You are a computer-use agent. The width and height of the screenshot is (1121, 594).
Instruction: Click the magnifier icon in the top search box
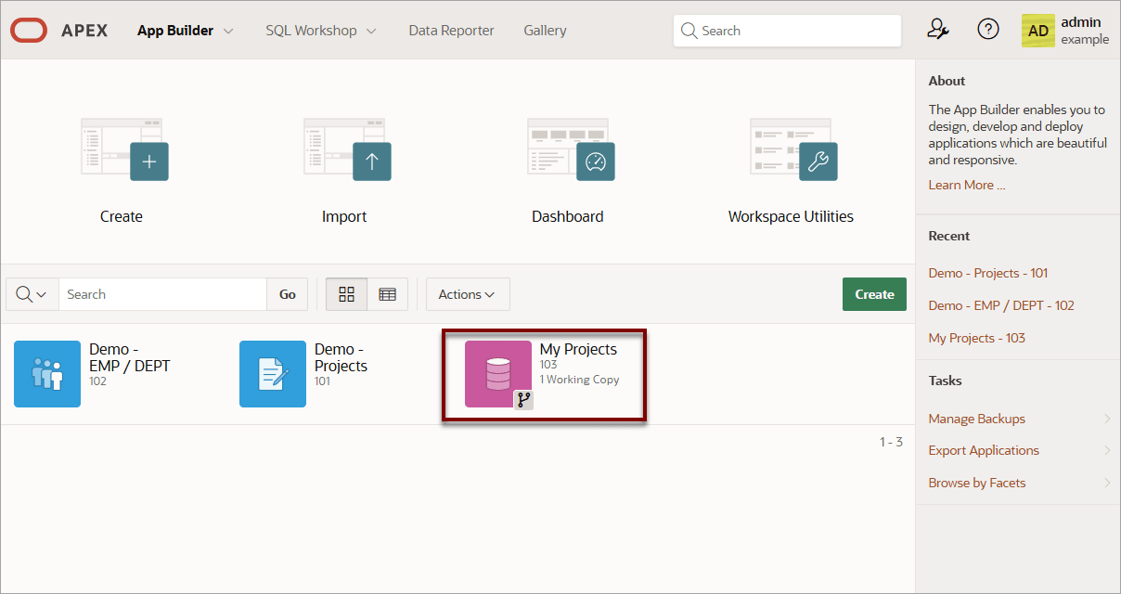689,31
